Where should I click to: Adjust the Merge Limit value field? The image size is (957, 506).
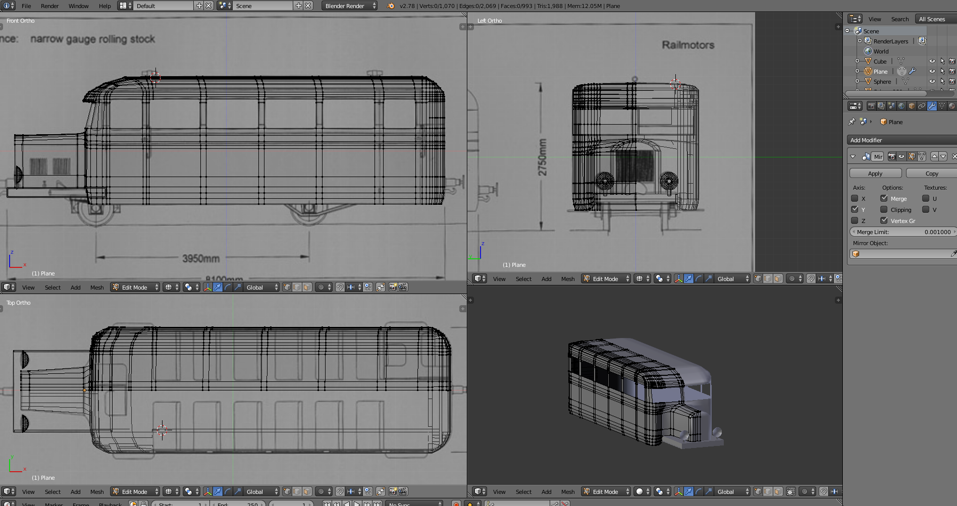[903, 232]
